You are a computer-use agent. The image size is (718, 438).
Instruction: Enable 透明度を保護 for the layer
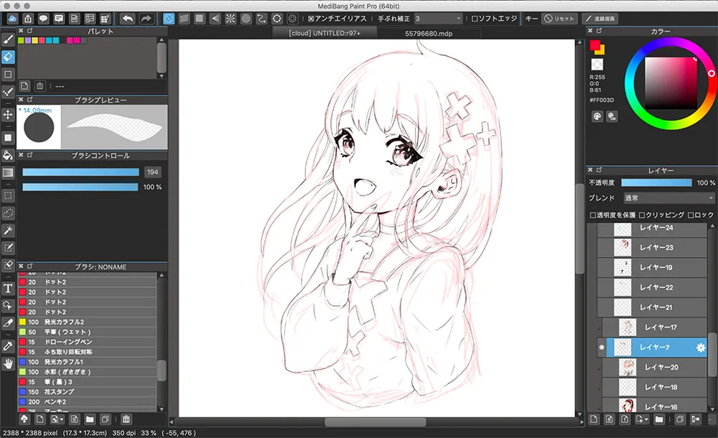point(593,215)
